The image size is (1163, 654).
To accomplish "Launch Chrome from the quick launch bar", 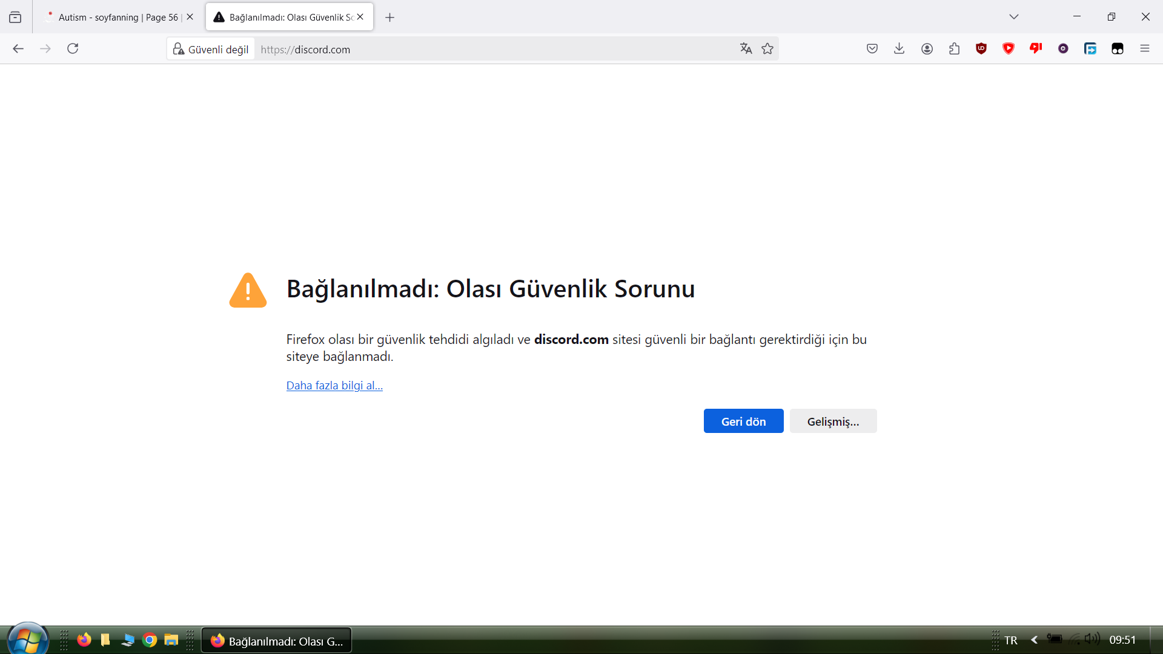I will click(150, 640).
